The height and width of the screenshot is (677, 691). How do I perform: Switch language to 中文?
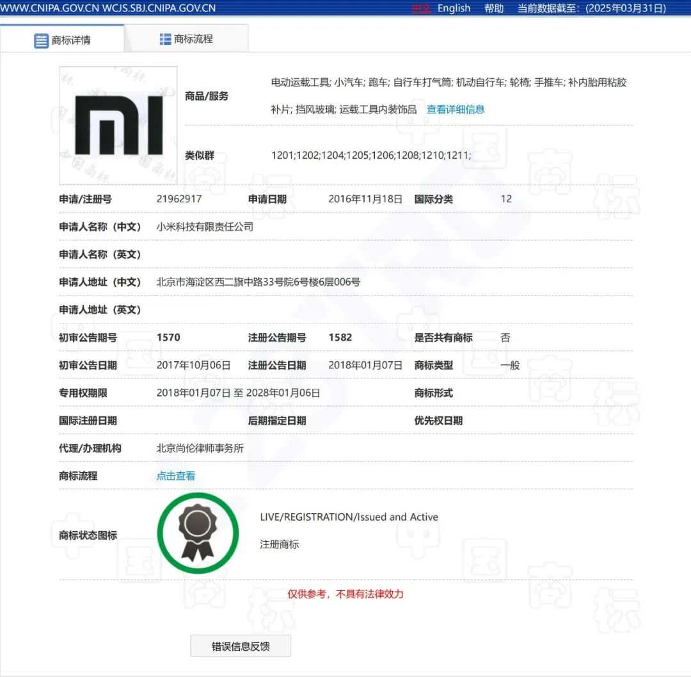click(421, 8)
